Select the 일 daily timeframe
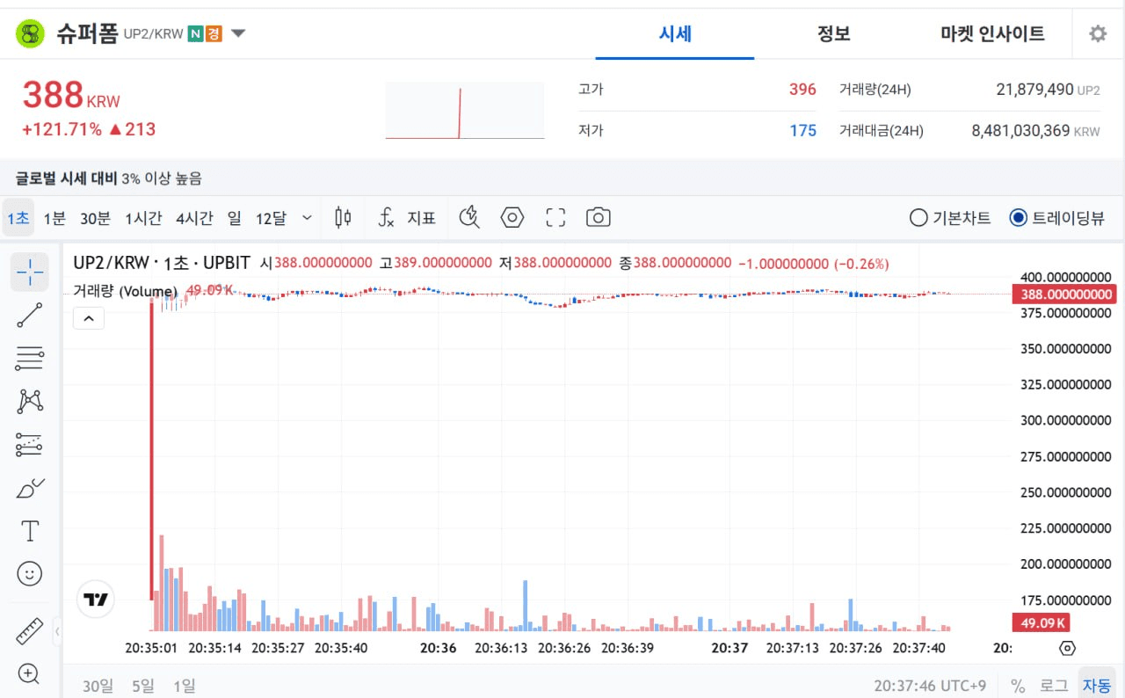Viewport: 1125px width, 698px height. (234, 217)
